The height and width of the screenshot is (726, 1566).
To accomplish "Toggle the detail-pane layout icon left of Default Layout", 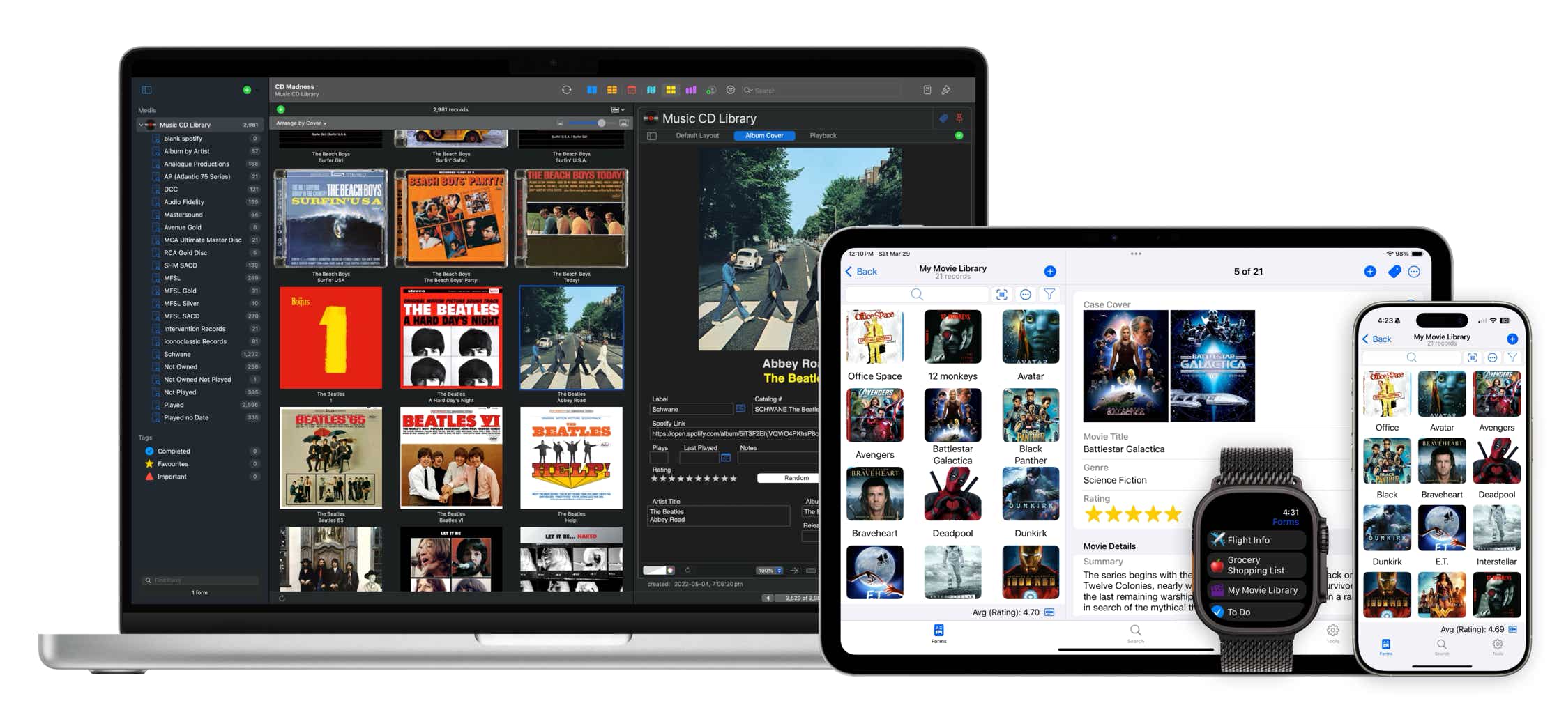I will point(652,136).
